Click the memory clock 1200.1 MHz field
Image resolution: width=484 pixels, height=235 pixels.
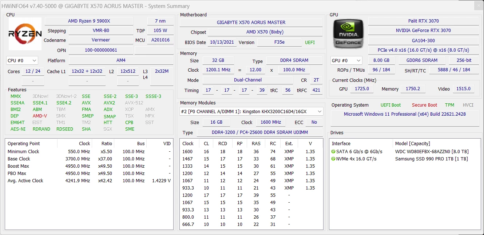pyautogui.click(x=218, y=70)
